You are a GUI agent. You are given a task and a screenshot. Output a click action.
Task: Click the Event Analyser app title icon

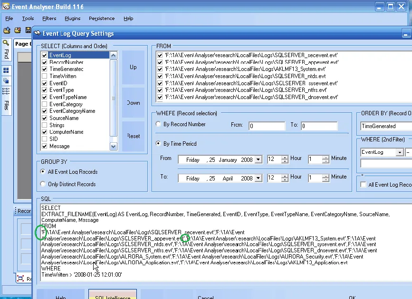click(6, 6)
